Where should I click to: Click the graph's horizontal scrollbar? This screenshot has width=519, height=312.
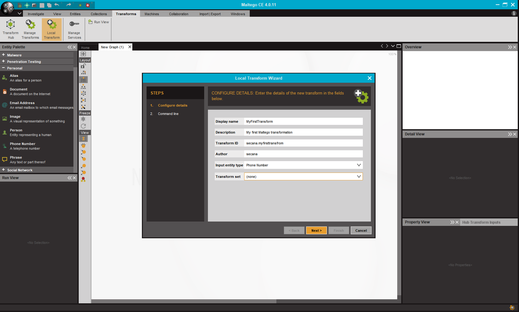coord(184,301)
